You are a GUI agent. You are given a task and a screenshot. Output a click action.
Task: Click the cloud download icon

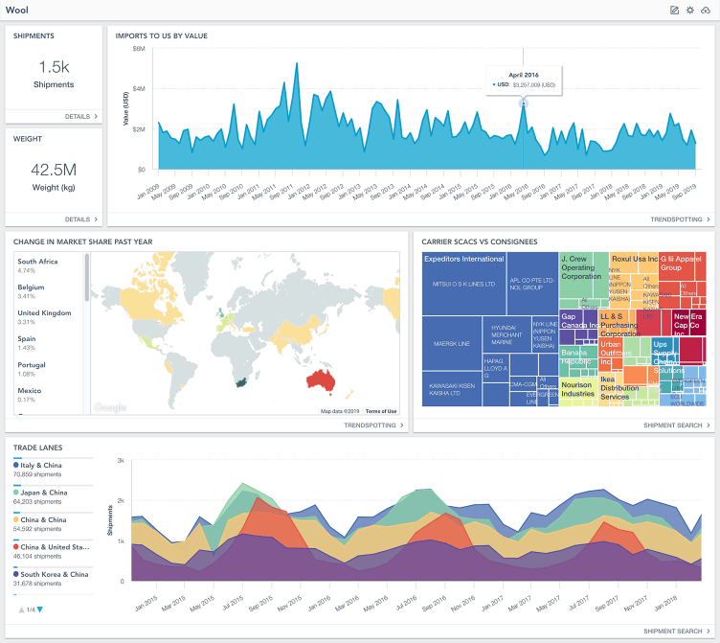706,11
